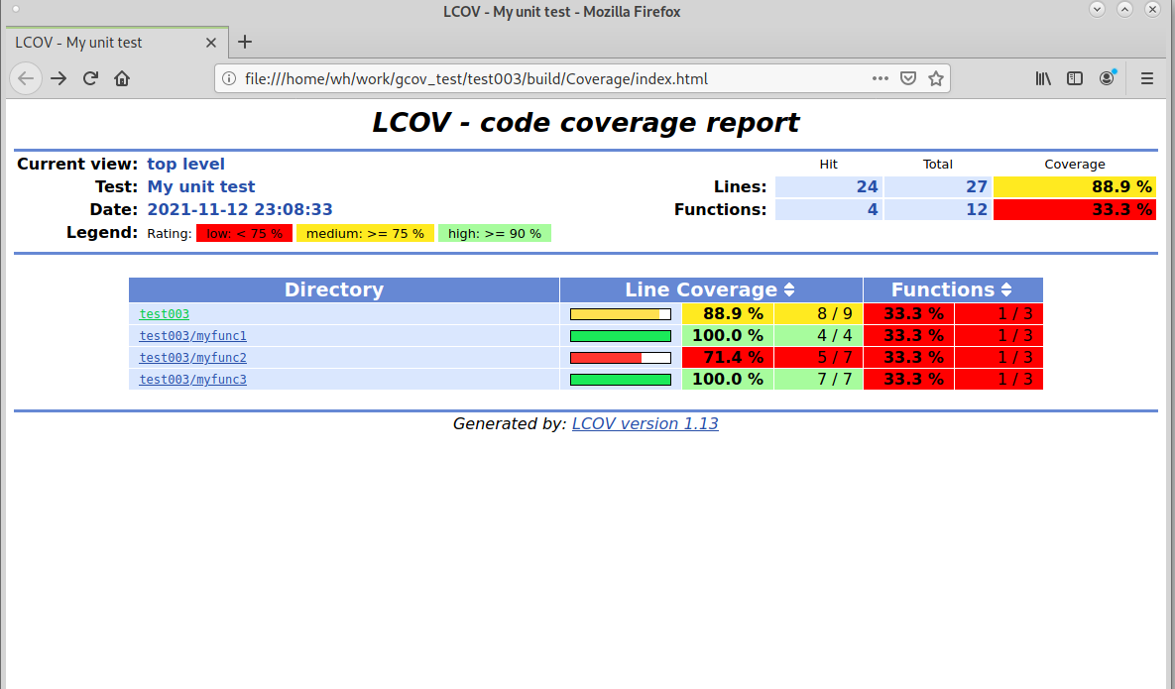Reload the current coverage page
This screenshot has height=689, width=1175.
tap(90, 78)
